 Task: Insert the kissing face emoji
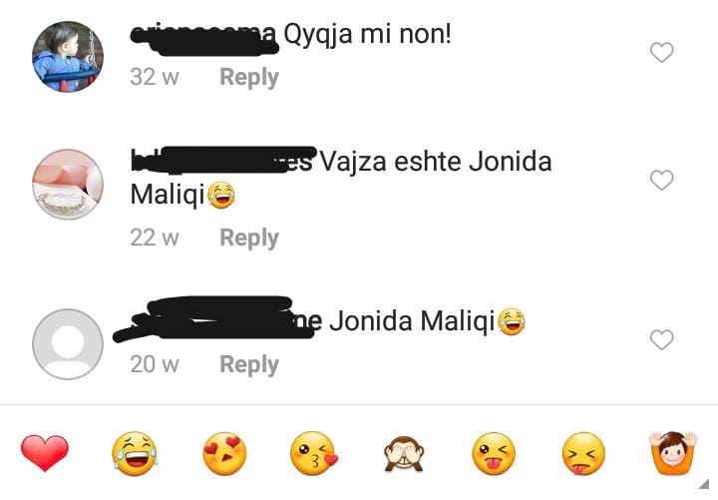(314, 453)
